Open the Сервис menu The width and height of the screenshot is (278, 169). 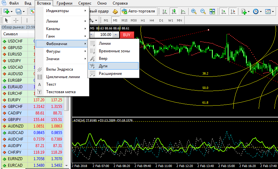click(x=85, y=3)
